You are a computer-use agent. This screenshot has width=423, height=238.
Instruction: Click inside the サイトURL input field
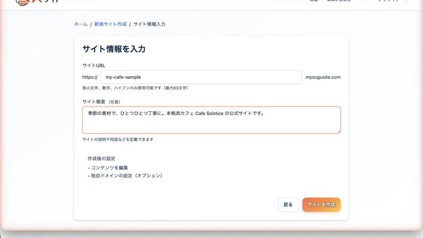click(x=200, y=77)
